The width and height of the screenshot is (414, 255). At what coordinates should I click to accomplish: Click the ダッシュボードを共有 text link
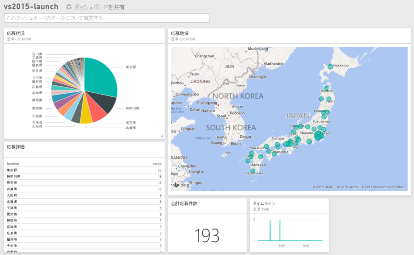click(x=99, y=7)
